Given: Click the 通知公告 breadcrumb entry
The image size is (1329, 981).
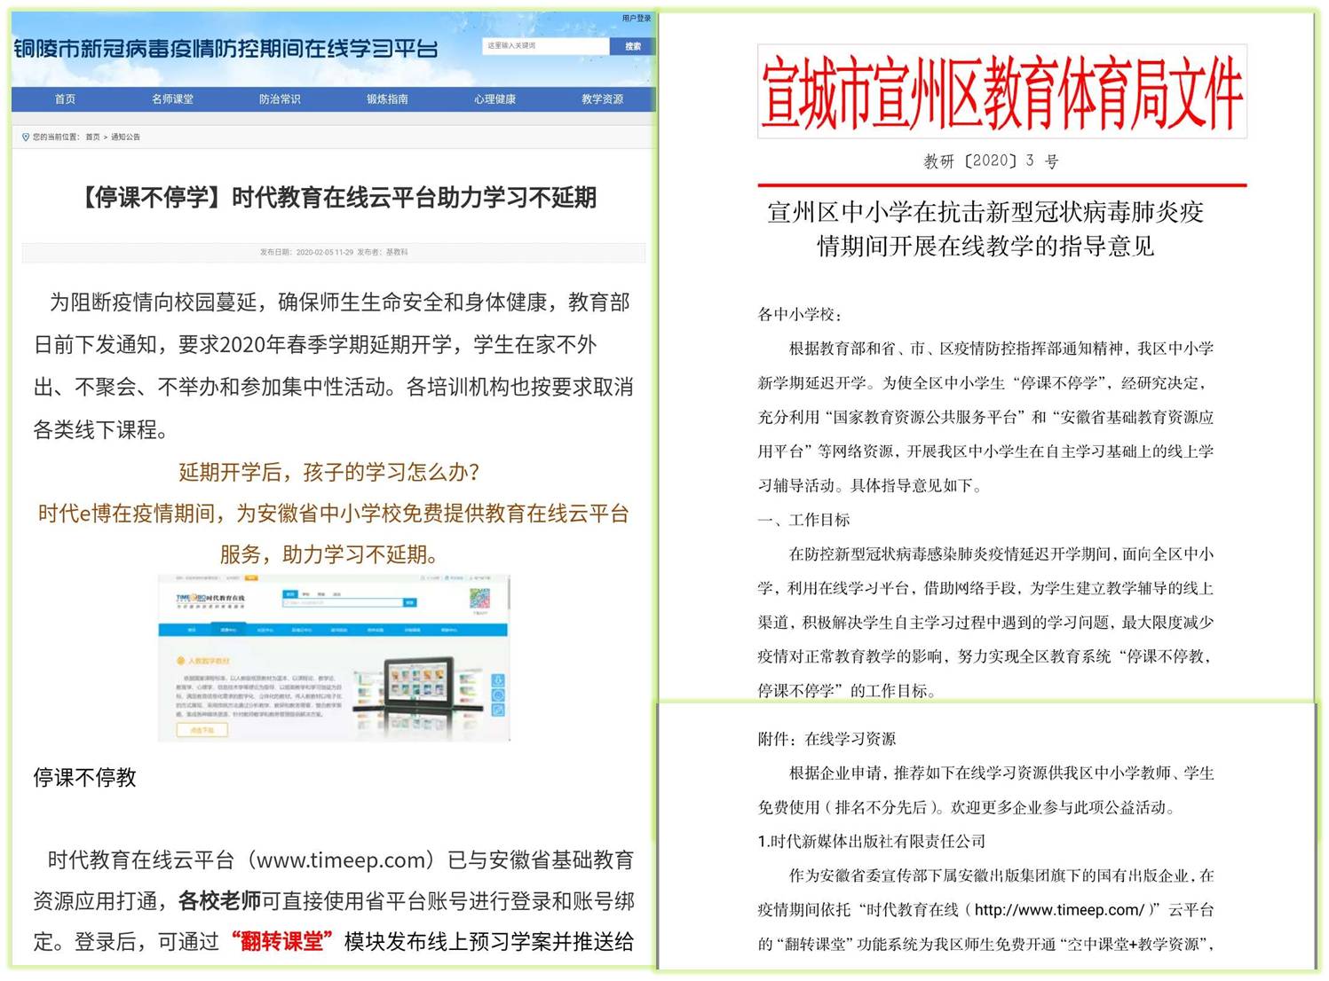Looking at the screenshot, I should coord(125,137).
